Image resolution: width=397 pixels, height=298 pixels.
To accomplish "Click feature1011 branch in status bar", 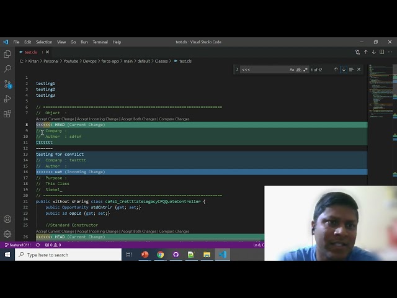I will click(x=18, y=245).
